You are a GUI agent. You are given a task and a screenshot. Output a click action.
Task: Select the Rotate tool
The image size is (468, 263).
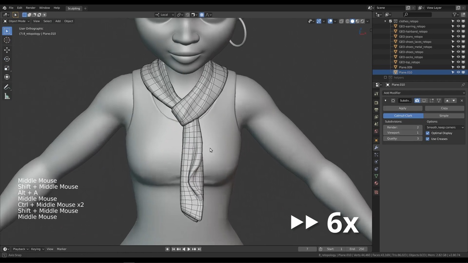(x=7, y=59)
